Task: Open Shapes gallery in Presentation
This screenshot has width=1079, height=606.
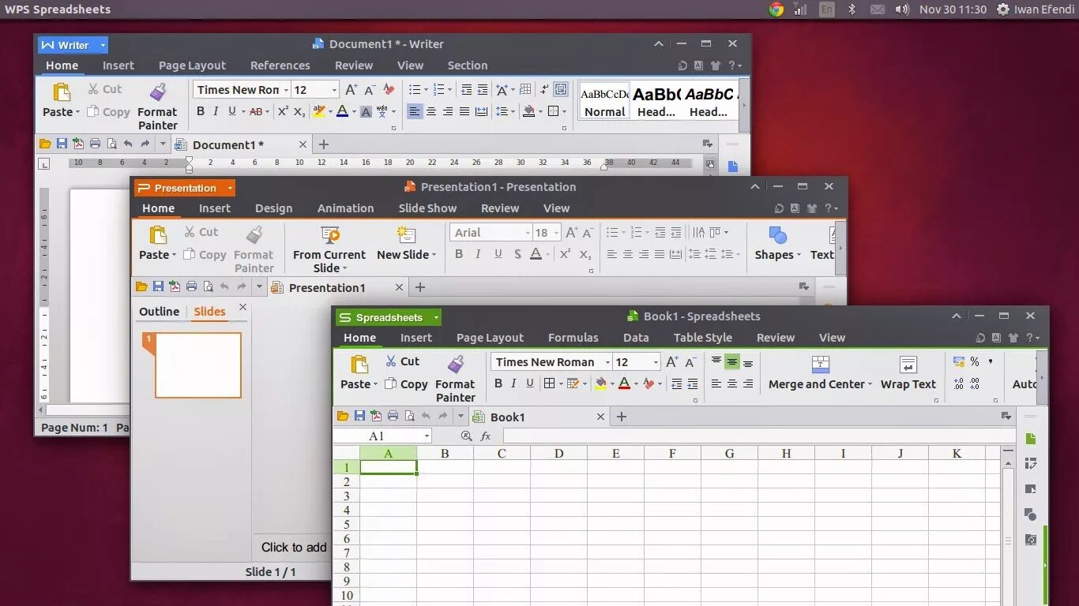Action: tap(778, 243)
